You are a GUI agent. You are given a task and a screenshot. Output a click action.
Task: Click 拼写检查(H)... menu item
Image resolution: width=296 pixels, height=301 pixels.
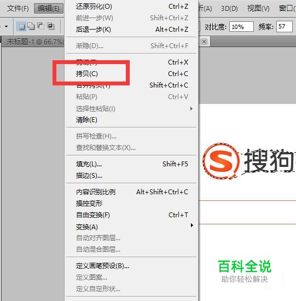(x=131, y=136)
